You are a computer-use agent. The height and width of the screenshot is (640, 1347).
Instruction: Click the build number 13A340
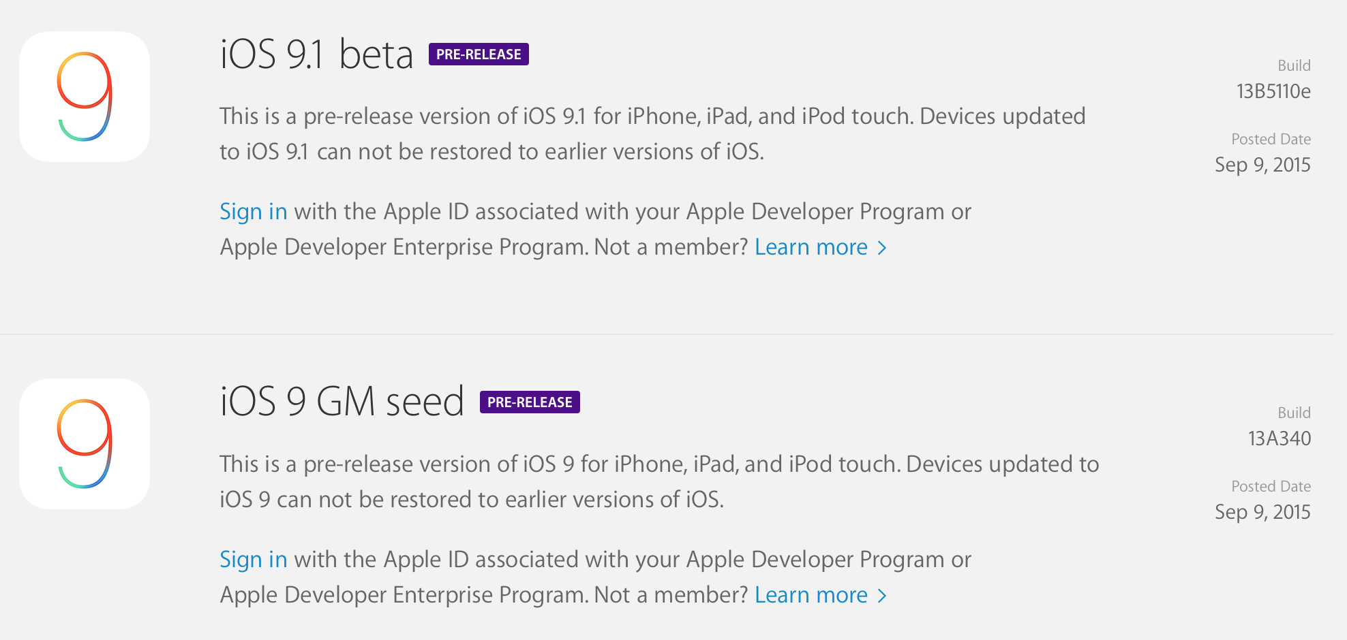1282,438
